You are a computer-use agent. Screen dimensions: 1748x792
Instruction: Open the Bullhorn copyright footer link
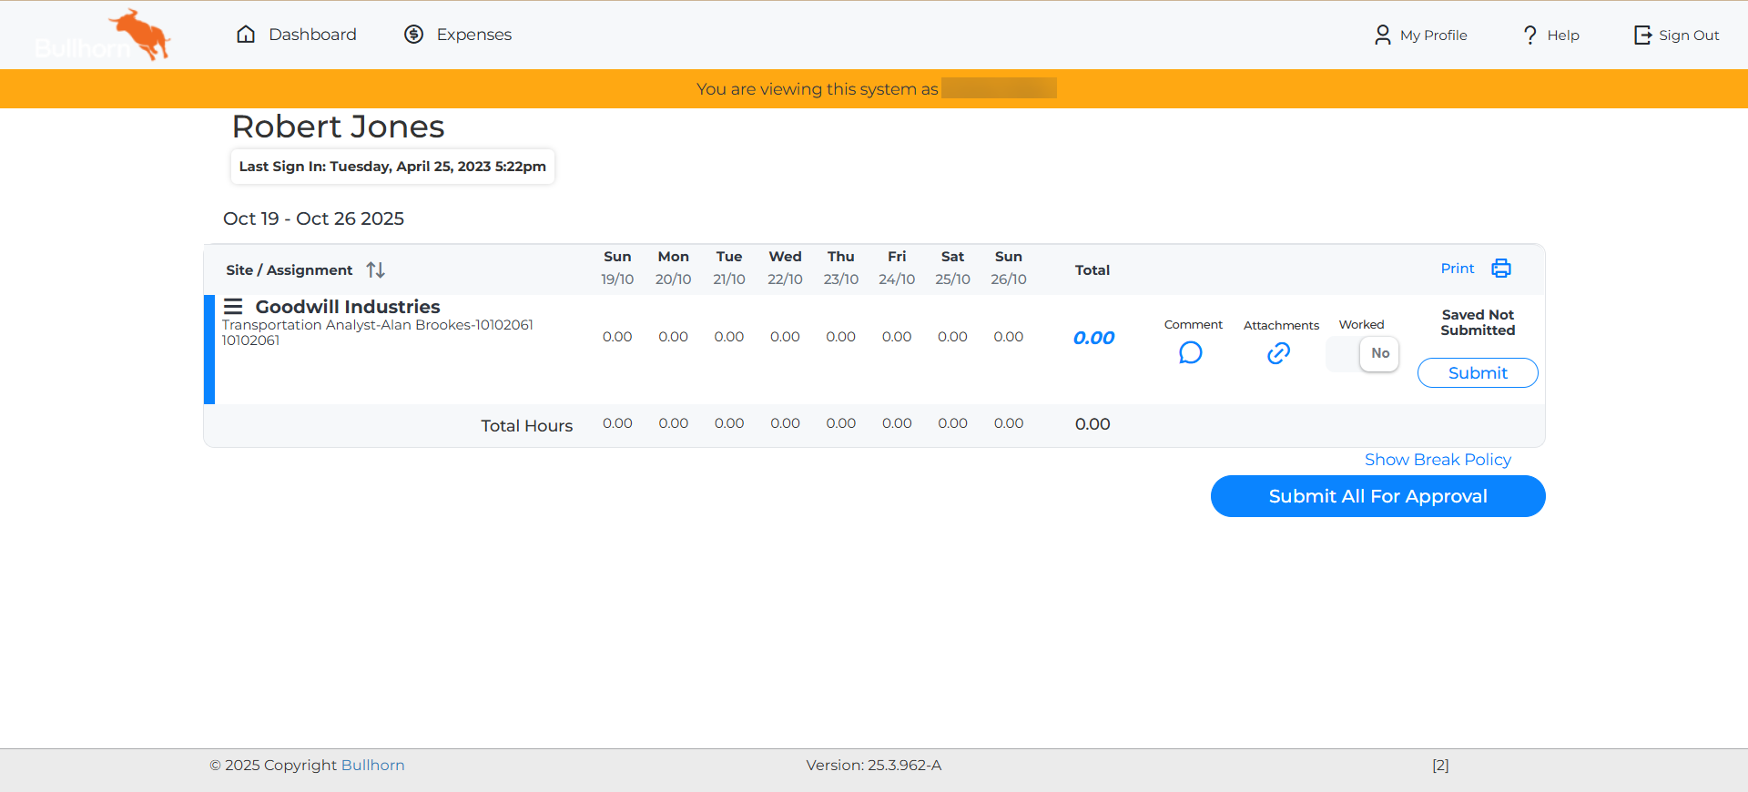[x=372, y=766]
